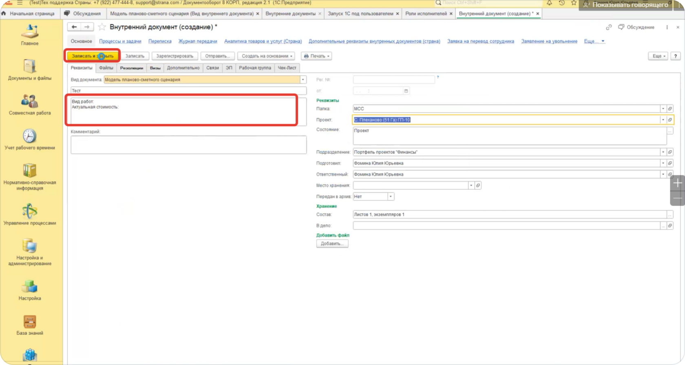The width and height of the screenshot is (685, 365).
Task: Click the Начальная страница home tab
Action: [x=29, y=13]
